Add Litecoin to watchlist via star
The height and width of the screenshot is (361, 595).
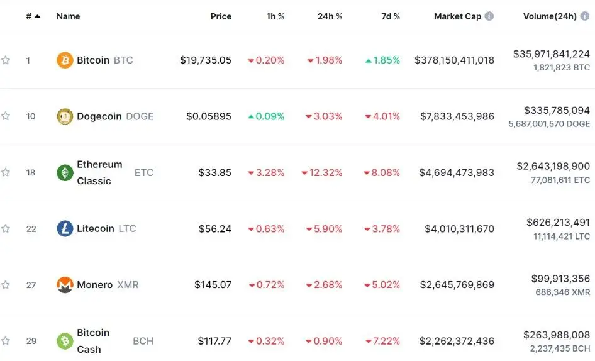point(6,229)
